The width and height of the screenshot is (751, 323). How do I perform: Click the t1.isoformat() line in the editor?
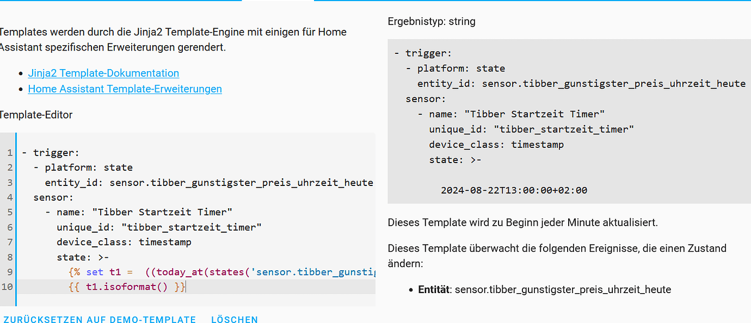click(x=127, y=287)
